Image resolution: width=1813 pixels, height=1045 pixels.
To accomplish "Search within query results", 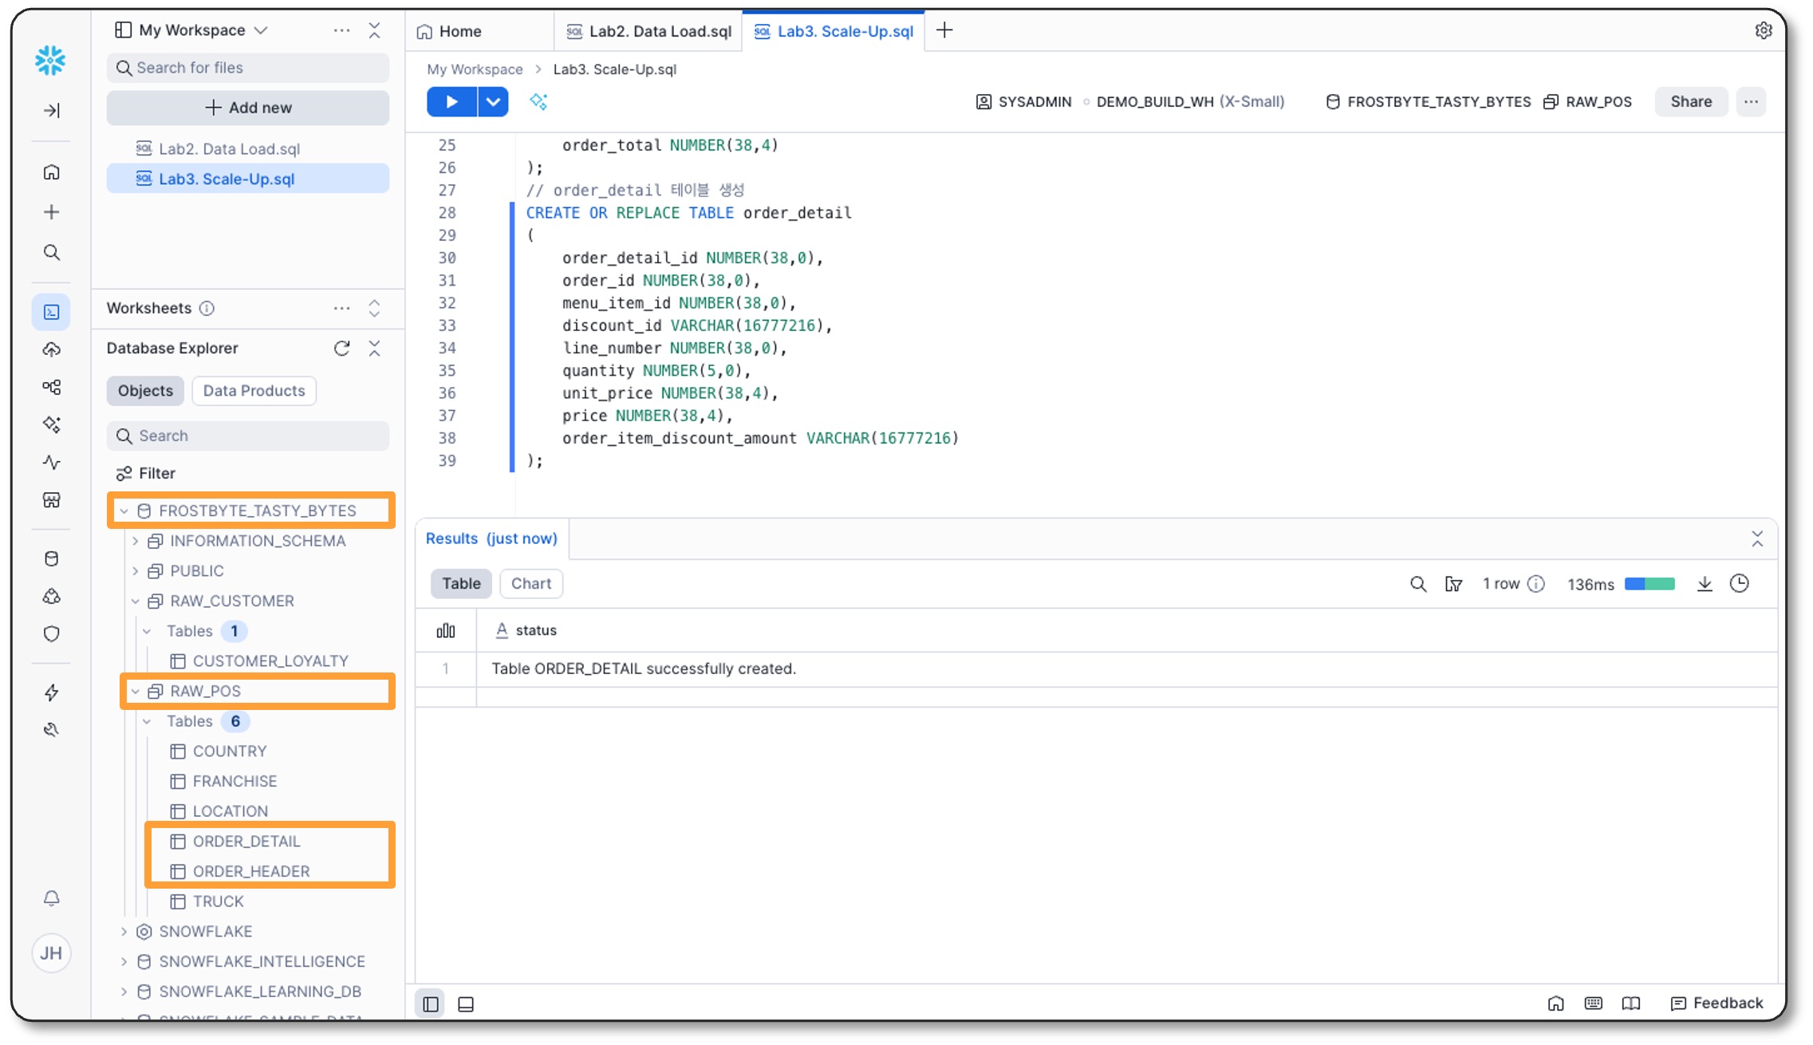I will (x=1417, y=584).
